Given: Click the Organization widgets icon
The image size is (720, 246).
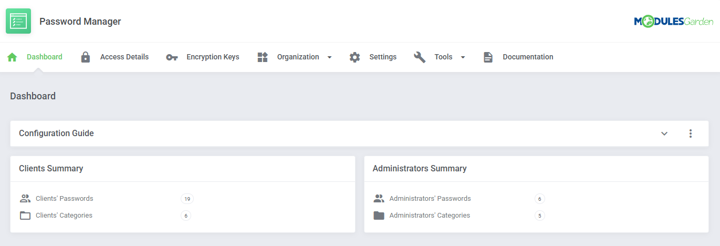Looking at the screenshot, I should click(263, 57).
